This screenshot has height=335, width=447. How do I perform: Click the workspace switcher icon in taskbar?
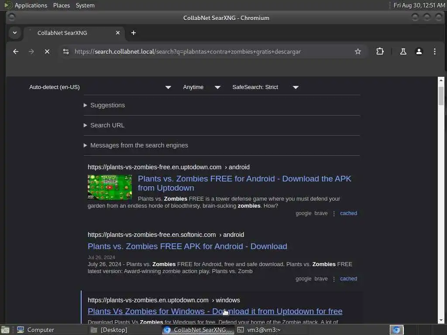click(x=396, y=330)
